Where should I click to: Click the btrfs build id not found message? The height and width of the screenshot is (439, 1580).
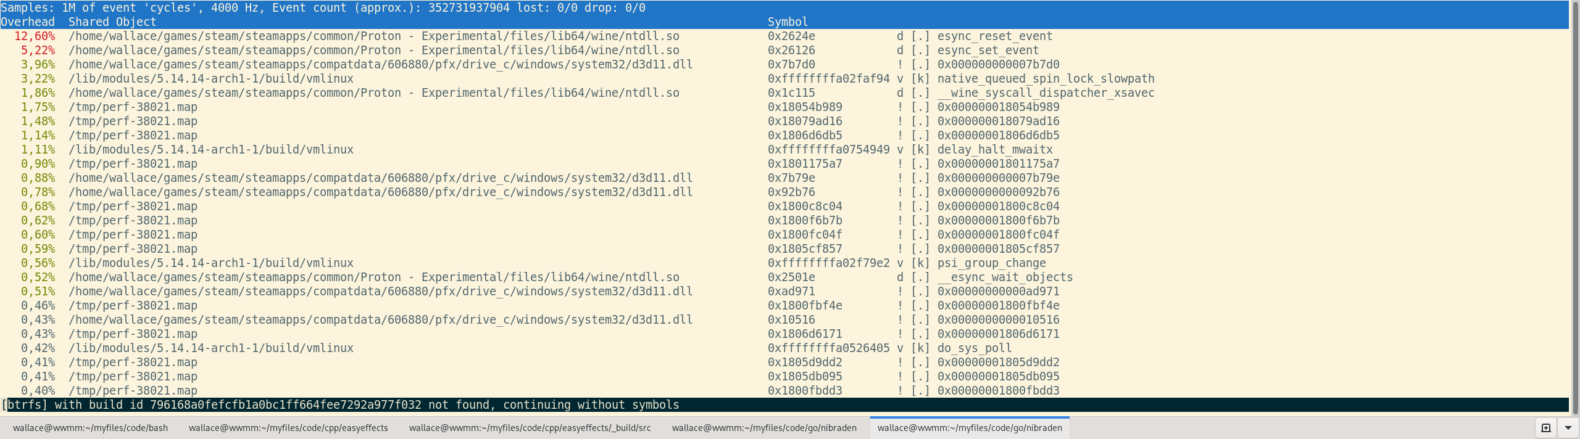coord(340,405)
